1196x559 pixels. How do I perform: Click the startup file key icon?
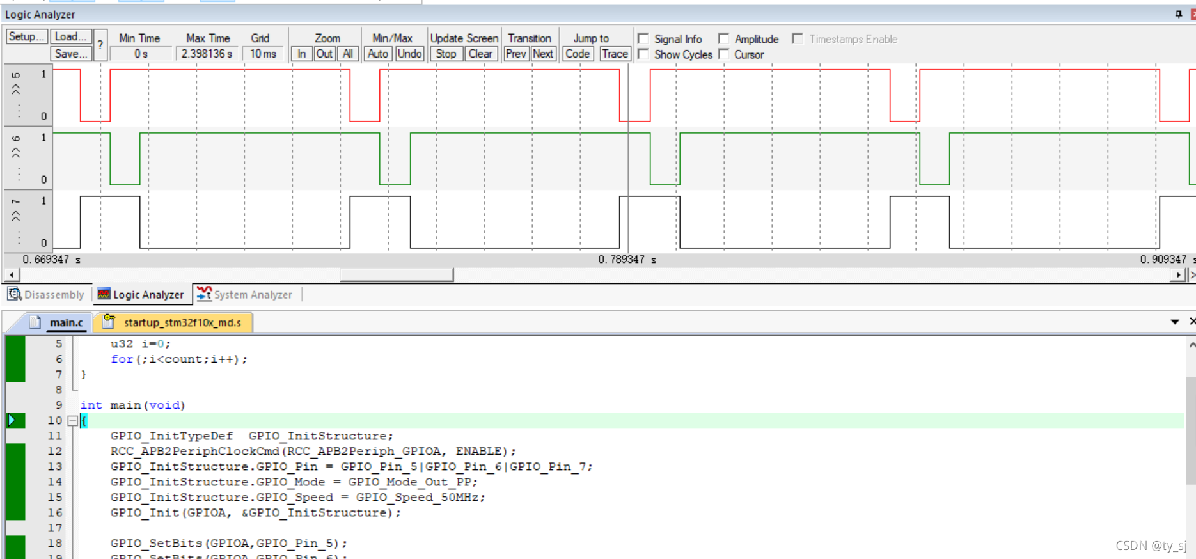pyautogui.click(x=109, y=321)
